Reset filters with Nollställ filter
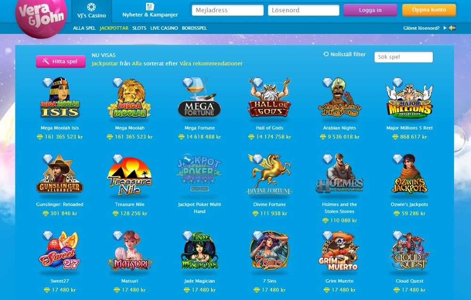The width and height of the screenshot is (471, 300). coord(345,54)
